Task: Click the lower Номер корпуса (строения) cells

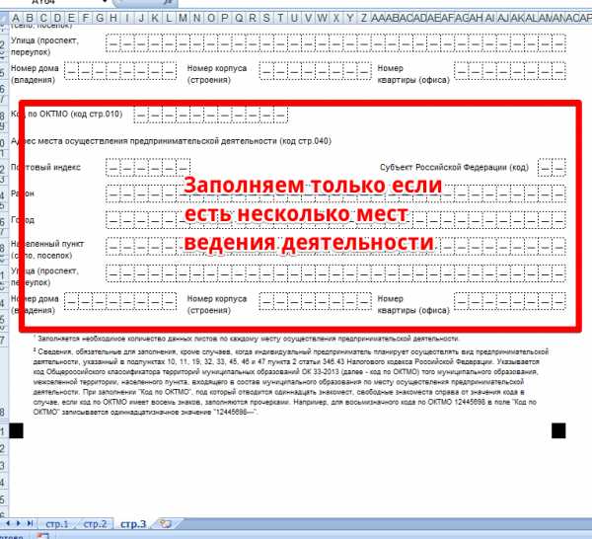Action: pos(316,301)
